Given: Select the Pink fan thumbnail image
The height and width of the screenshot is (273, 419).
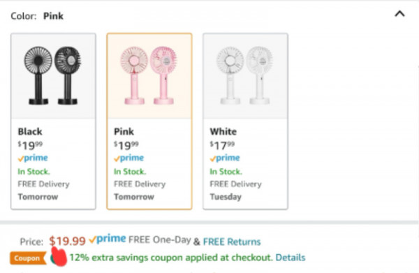Looking at the screenshot, I should (149, 76).
